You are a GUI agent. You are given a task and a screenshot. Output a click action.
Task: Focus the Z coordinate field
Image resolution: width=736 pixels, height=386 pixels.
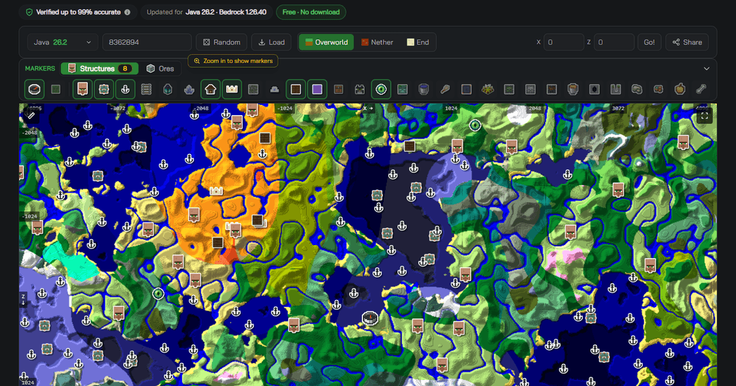[x=614, y=42]
